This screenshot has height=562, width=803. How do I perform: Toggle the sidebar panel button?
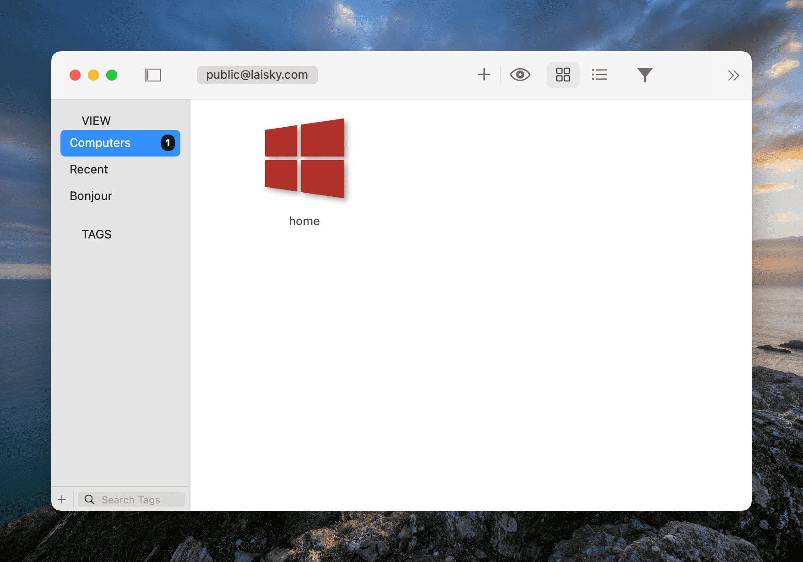click(153, 75)
